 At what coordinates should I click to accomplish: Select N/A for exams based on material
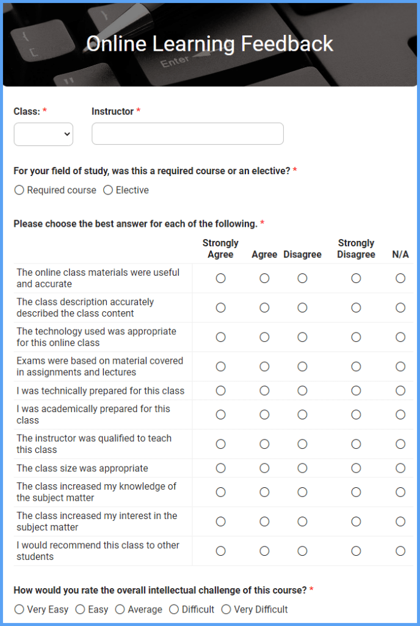400,366
